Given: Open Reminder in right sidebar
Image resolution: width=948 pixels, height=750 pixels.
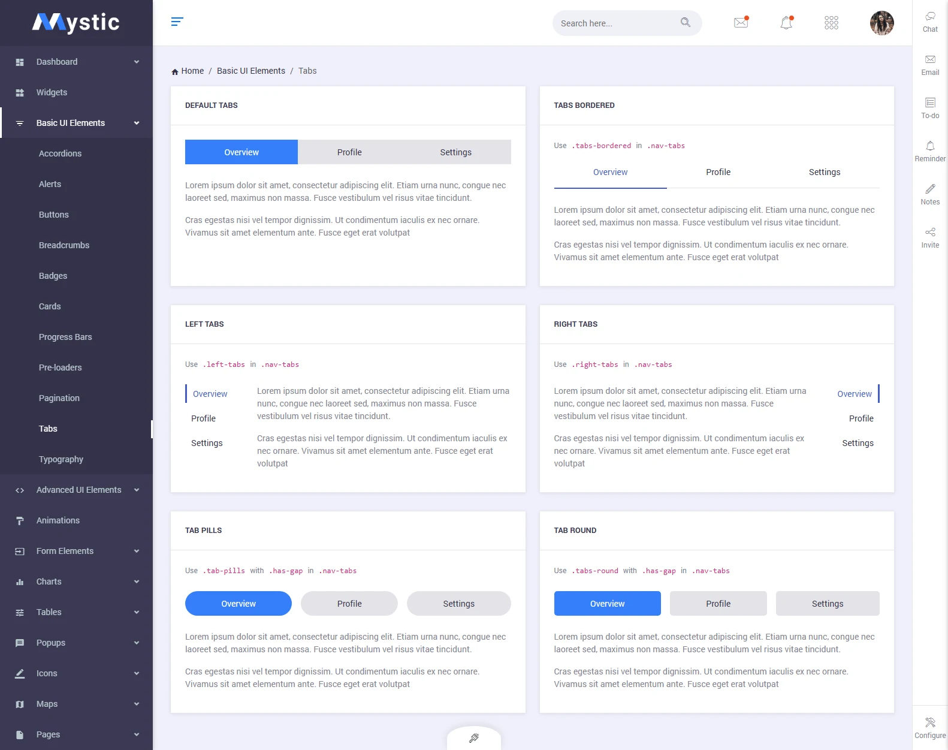Looking at the screenshot, I should [930, 152].
